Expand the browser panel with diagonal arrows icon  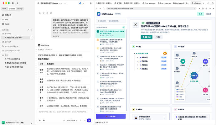pos(208,3)
